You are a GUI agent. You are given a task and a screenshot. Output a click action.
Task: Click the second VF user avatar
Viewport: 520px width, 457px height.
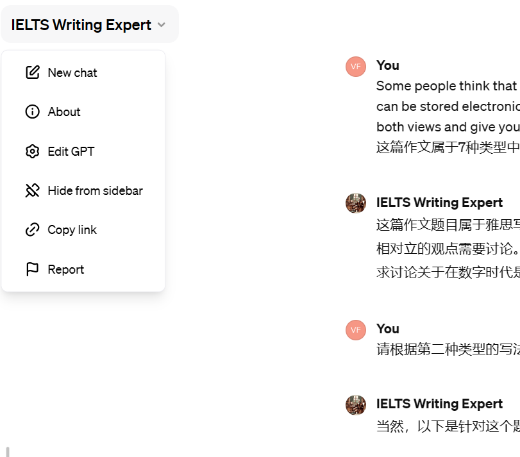pyautogui.click(x=356, y=330)
